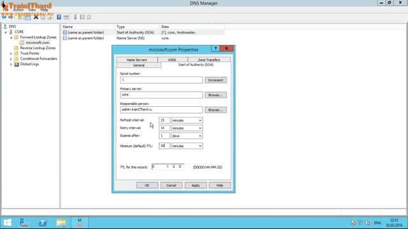The width and height of the screenshot is (408, 229).
Task: Open Server Manager from the taskbar
Action: 24,223
